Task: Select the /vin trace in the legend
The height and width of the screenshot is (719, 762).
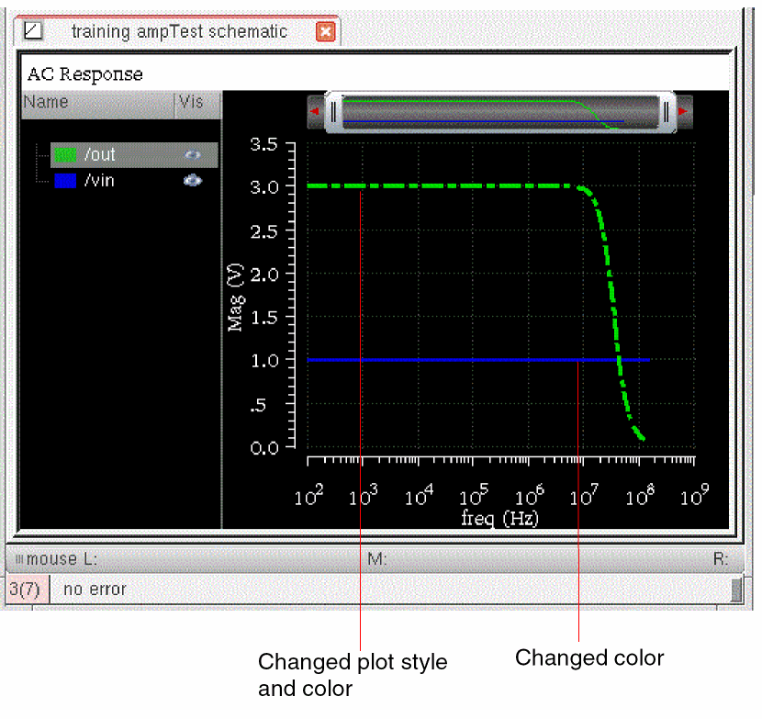Action: 99,181
